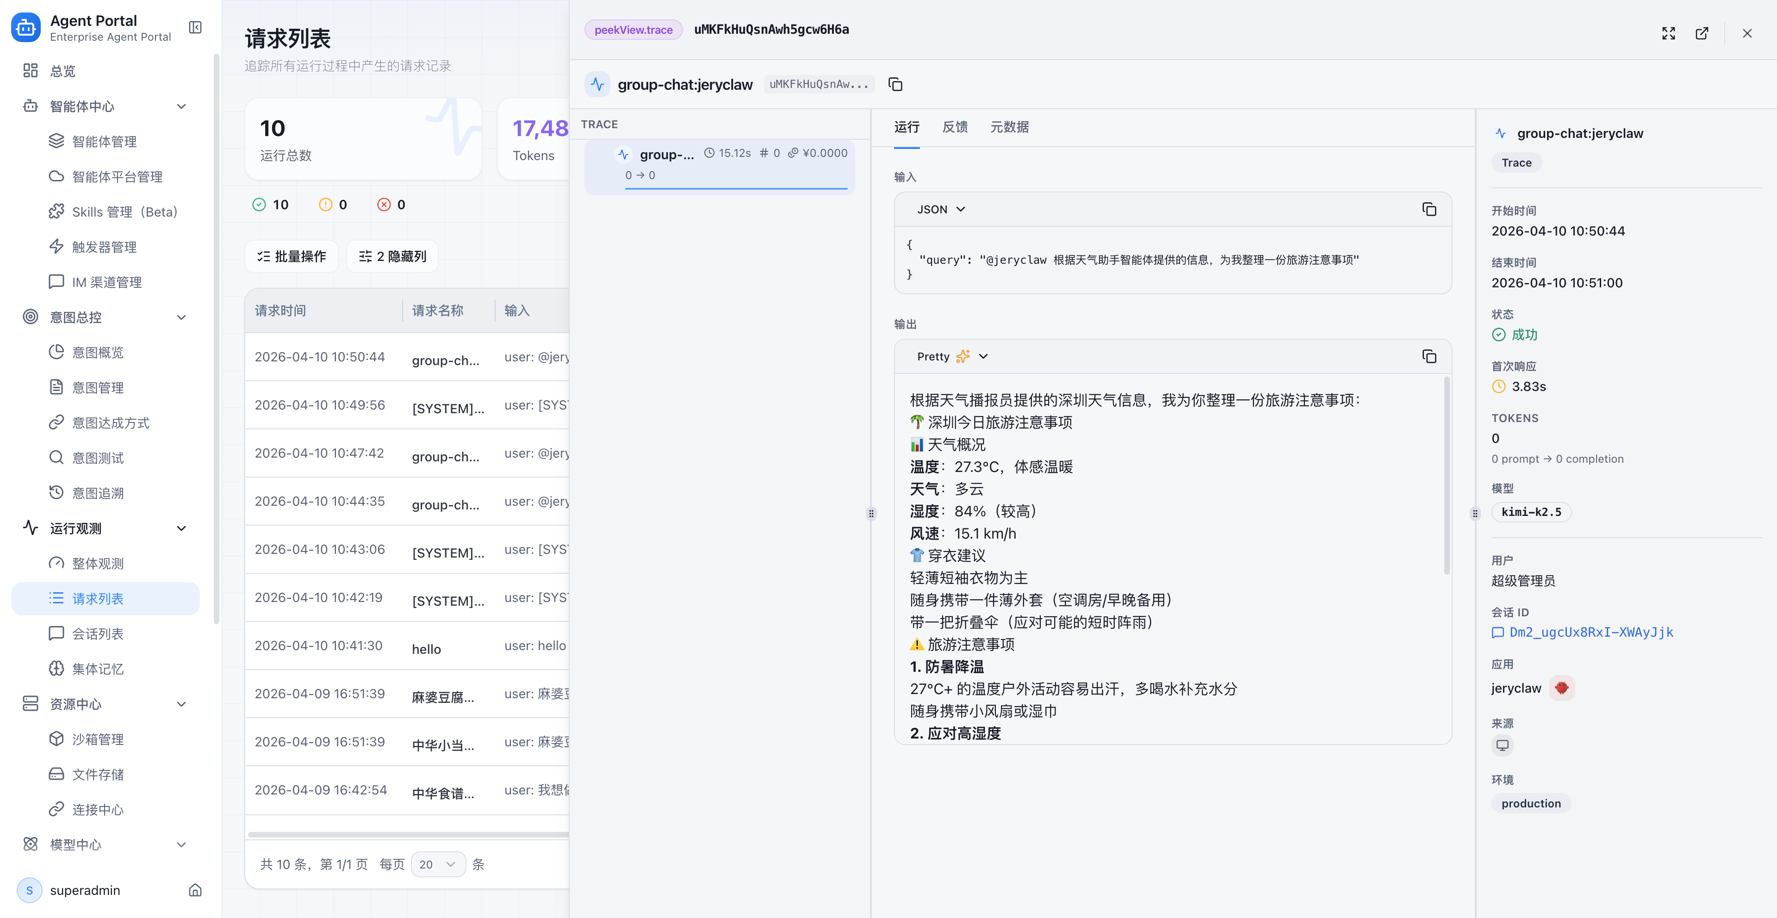Click the home icon beside superadmin
Viewport: 1777px width, 918px height.
[195, 890]
